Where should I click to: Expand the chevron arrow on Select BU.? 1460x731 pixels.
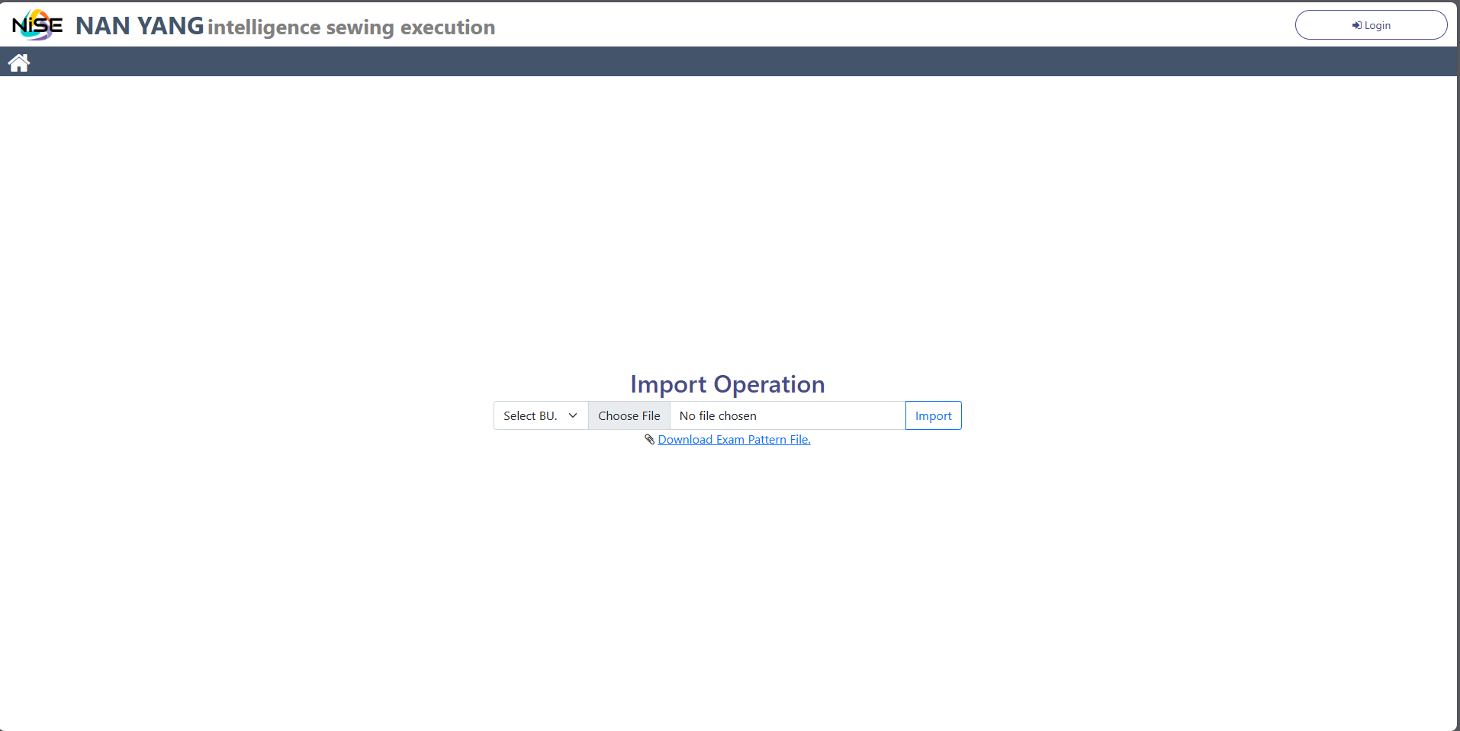pos(573,415)
